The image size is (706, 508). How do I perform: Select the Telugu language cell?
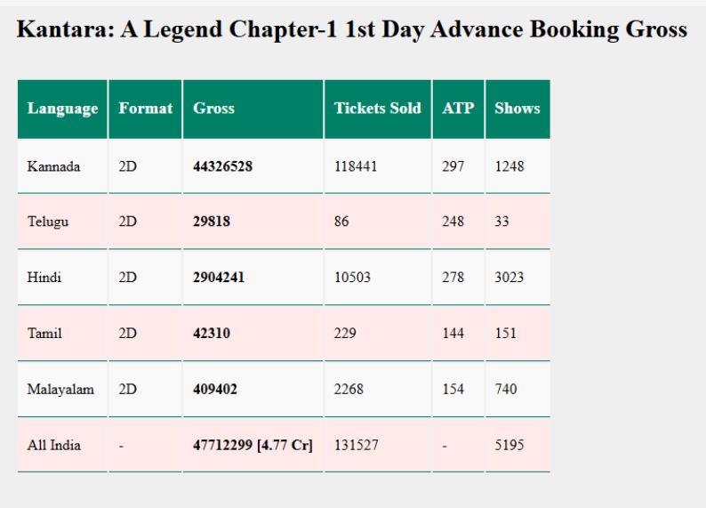point(62,222)
